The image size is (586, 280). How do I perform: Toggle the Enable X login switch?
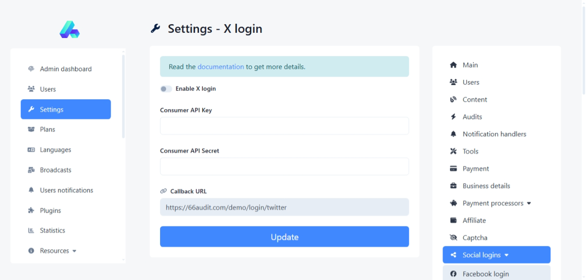point(166,89)
